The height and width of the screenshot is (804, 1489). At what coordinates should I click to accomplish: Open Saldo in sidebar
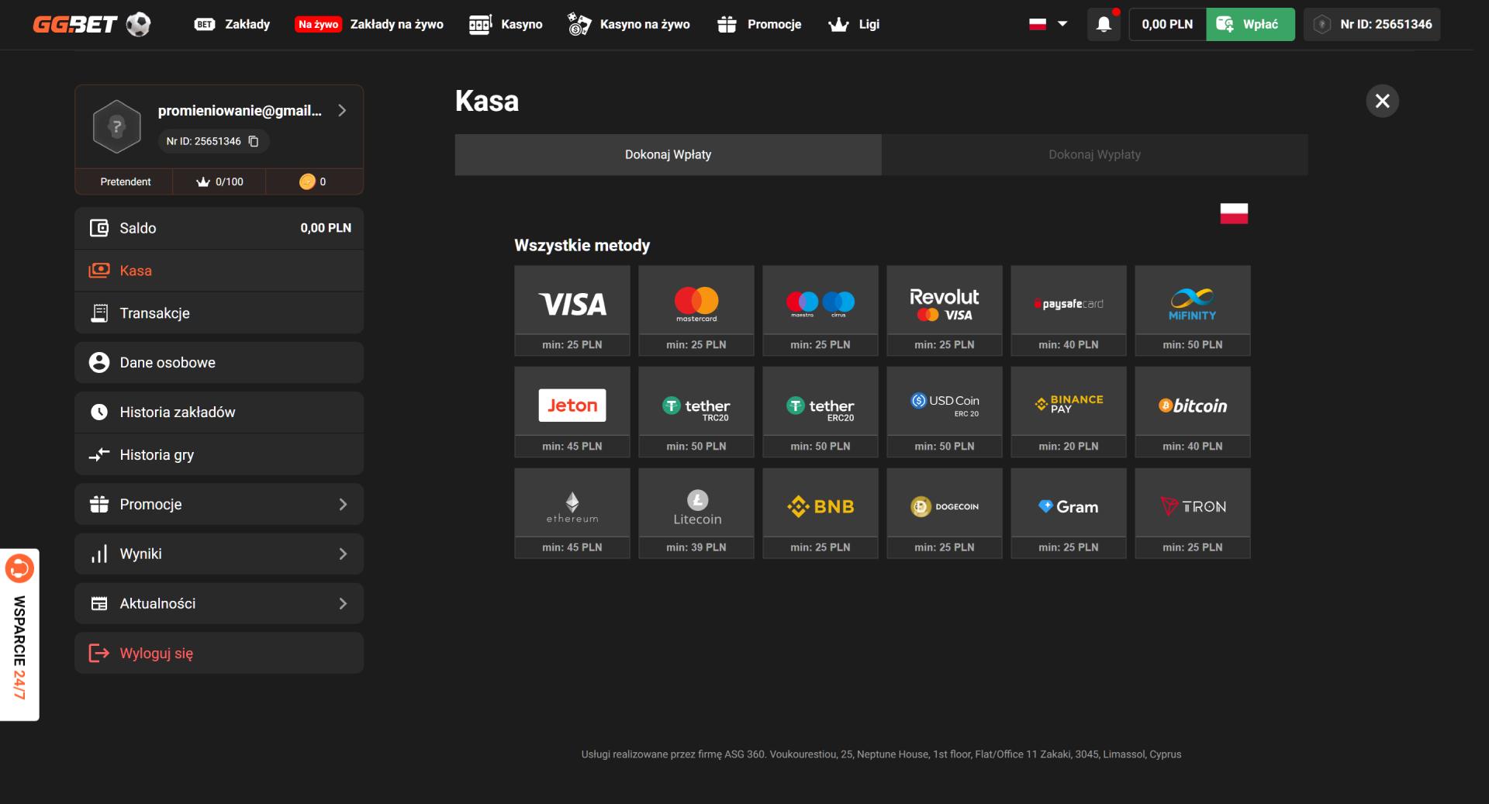coord(219,228)
